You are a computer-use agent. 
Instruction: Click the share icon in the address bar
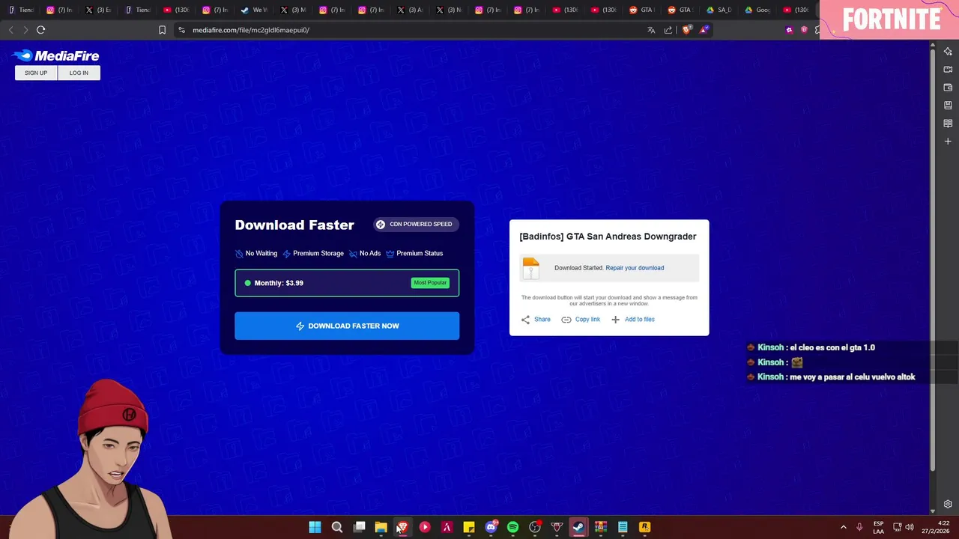668,30
